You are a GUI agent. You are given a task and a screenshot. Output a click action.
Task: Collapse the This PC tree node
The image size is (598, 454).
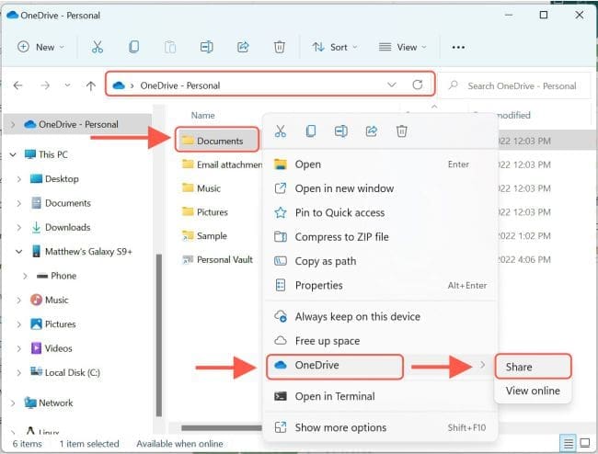pyautogui.click(x=12, y=154)
